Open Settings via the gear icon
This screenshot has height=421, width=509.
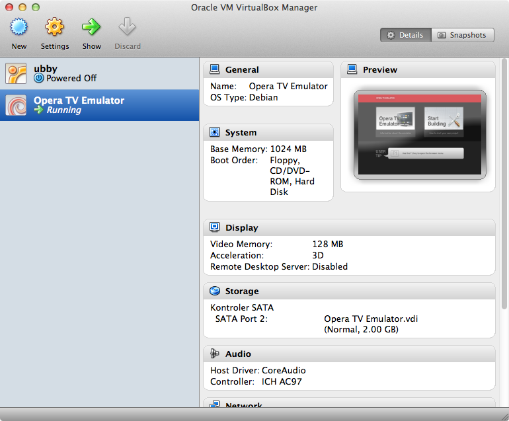point(54,28)
